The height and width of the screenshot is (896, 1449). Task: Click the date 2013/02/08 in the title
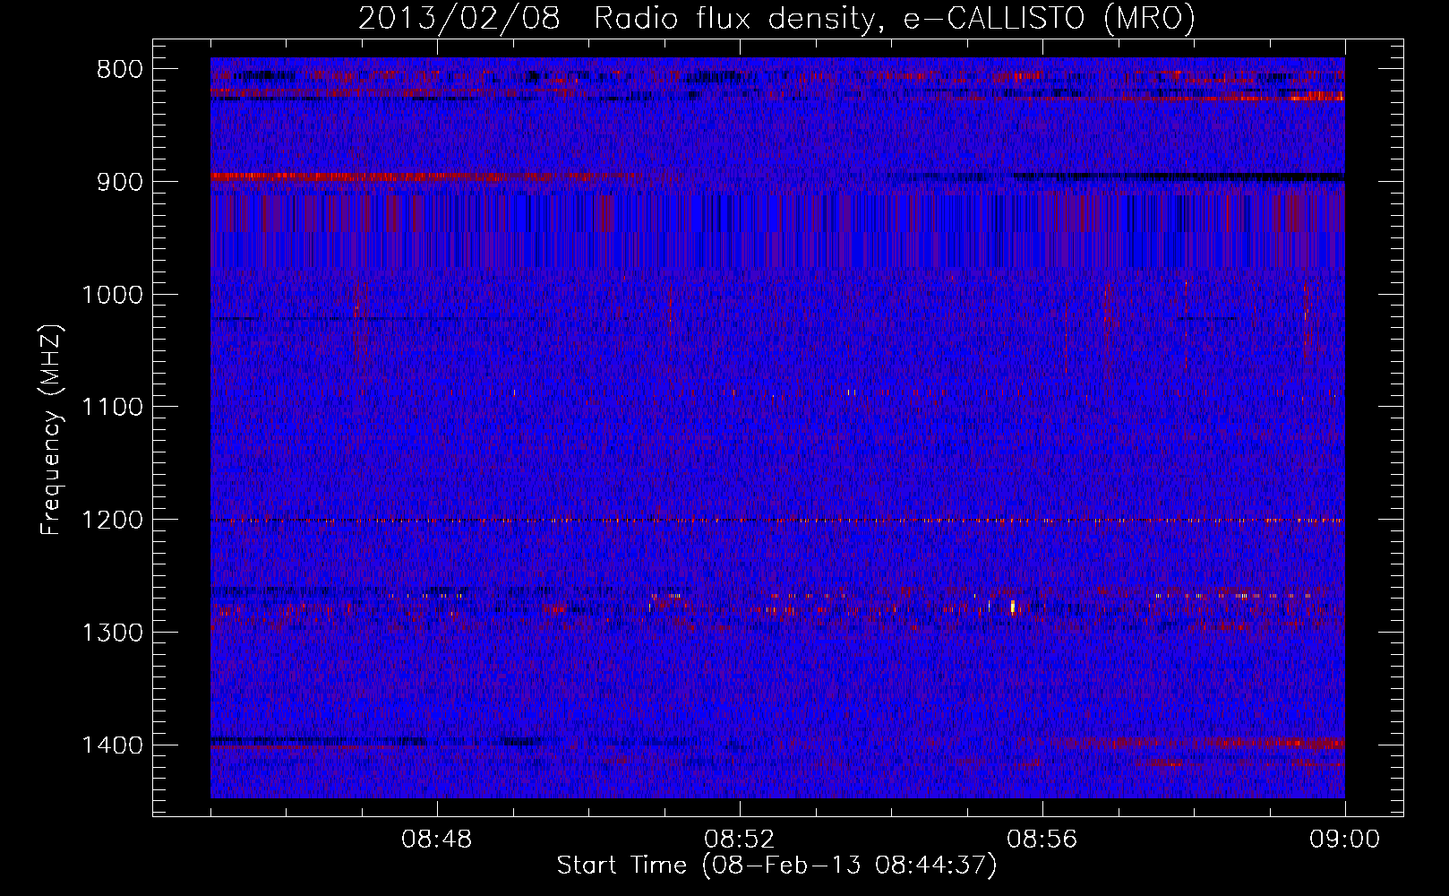point(459,19)
